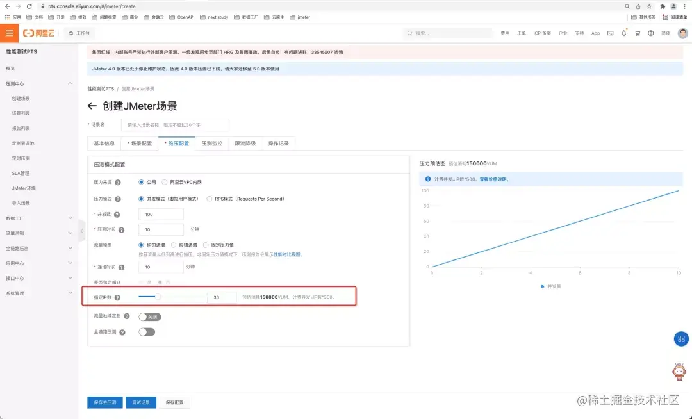
Task: Show help for 流量地域定制
Action: click(127, 316)
